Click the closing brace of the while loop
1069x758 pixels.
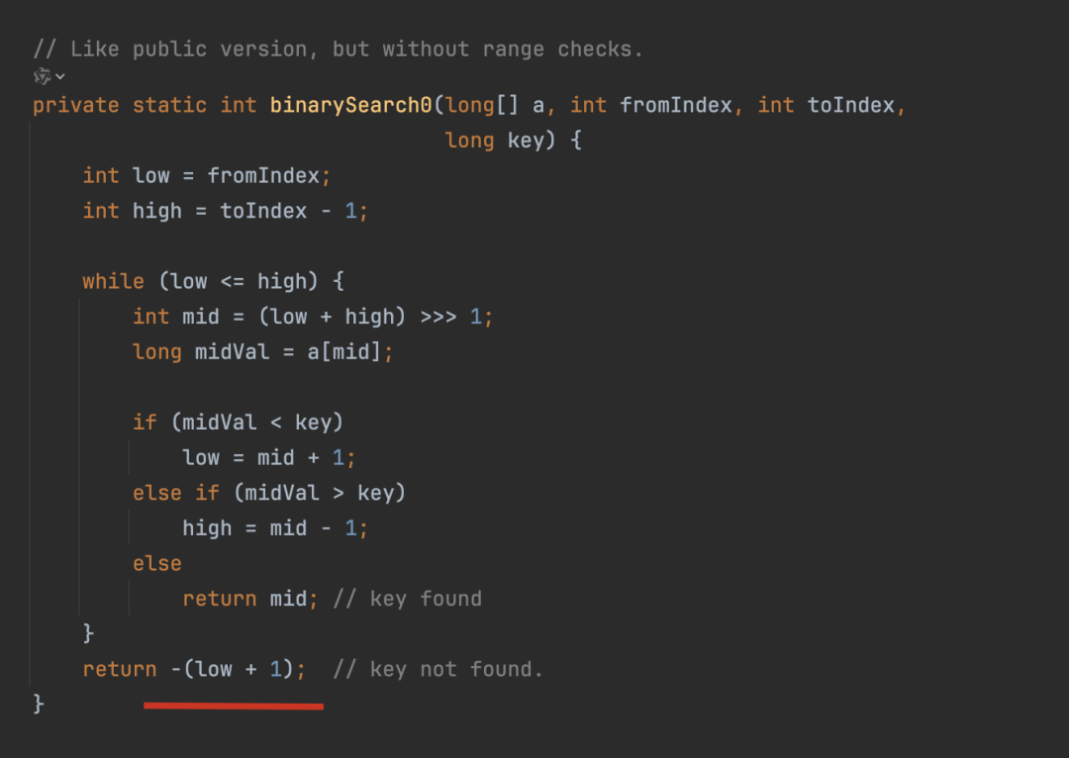coord(88,634)
